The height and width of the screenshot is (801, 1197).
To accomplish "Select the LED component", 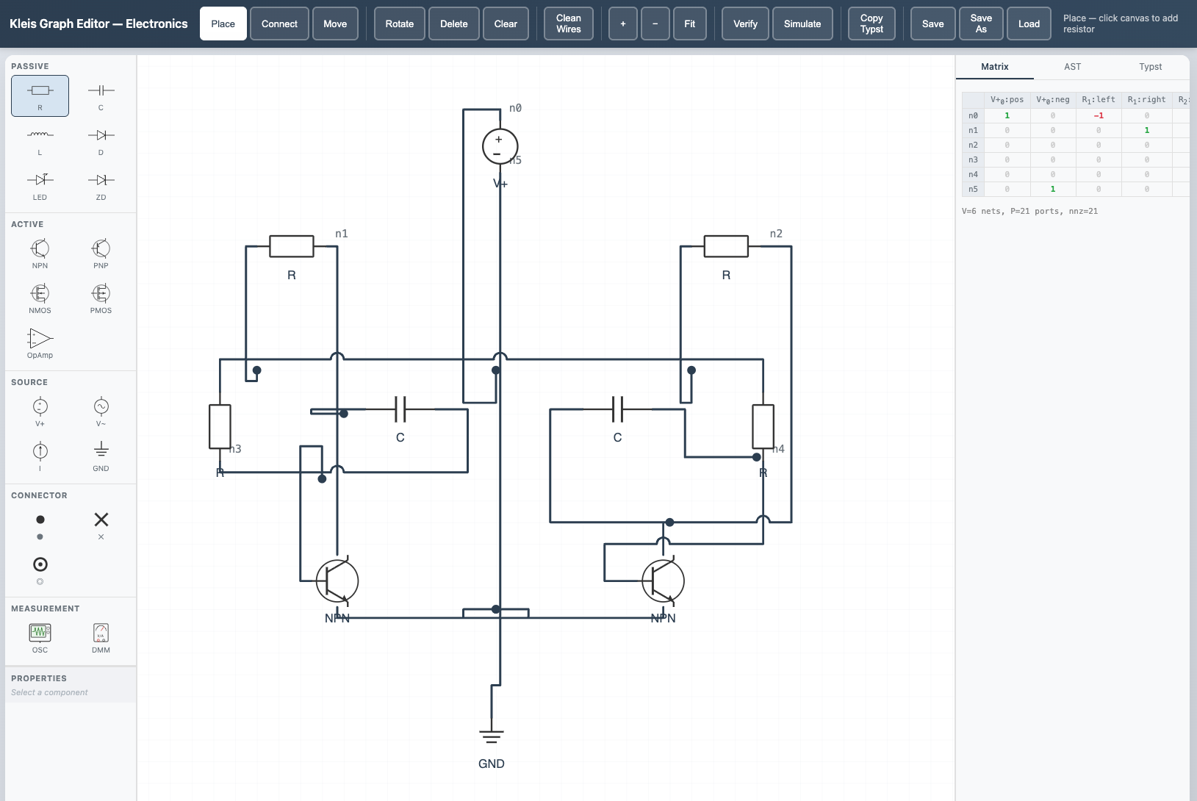I will (40, 185).
